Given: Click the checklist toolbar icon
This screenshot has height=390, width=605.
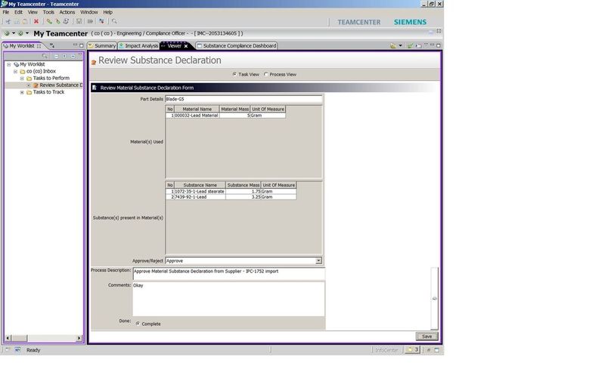Looking at the screenshot, I should pos(79,22).
